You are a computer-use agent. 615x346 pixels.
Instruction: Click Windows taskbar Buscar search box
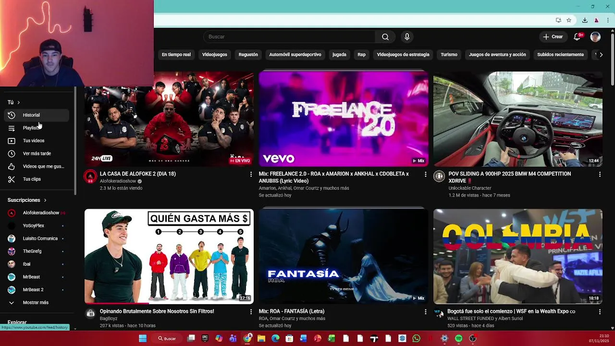(167, 339)
